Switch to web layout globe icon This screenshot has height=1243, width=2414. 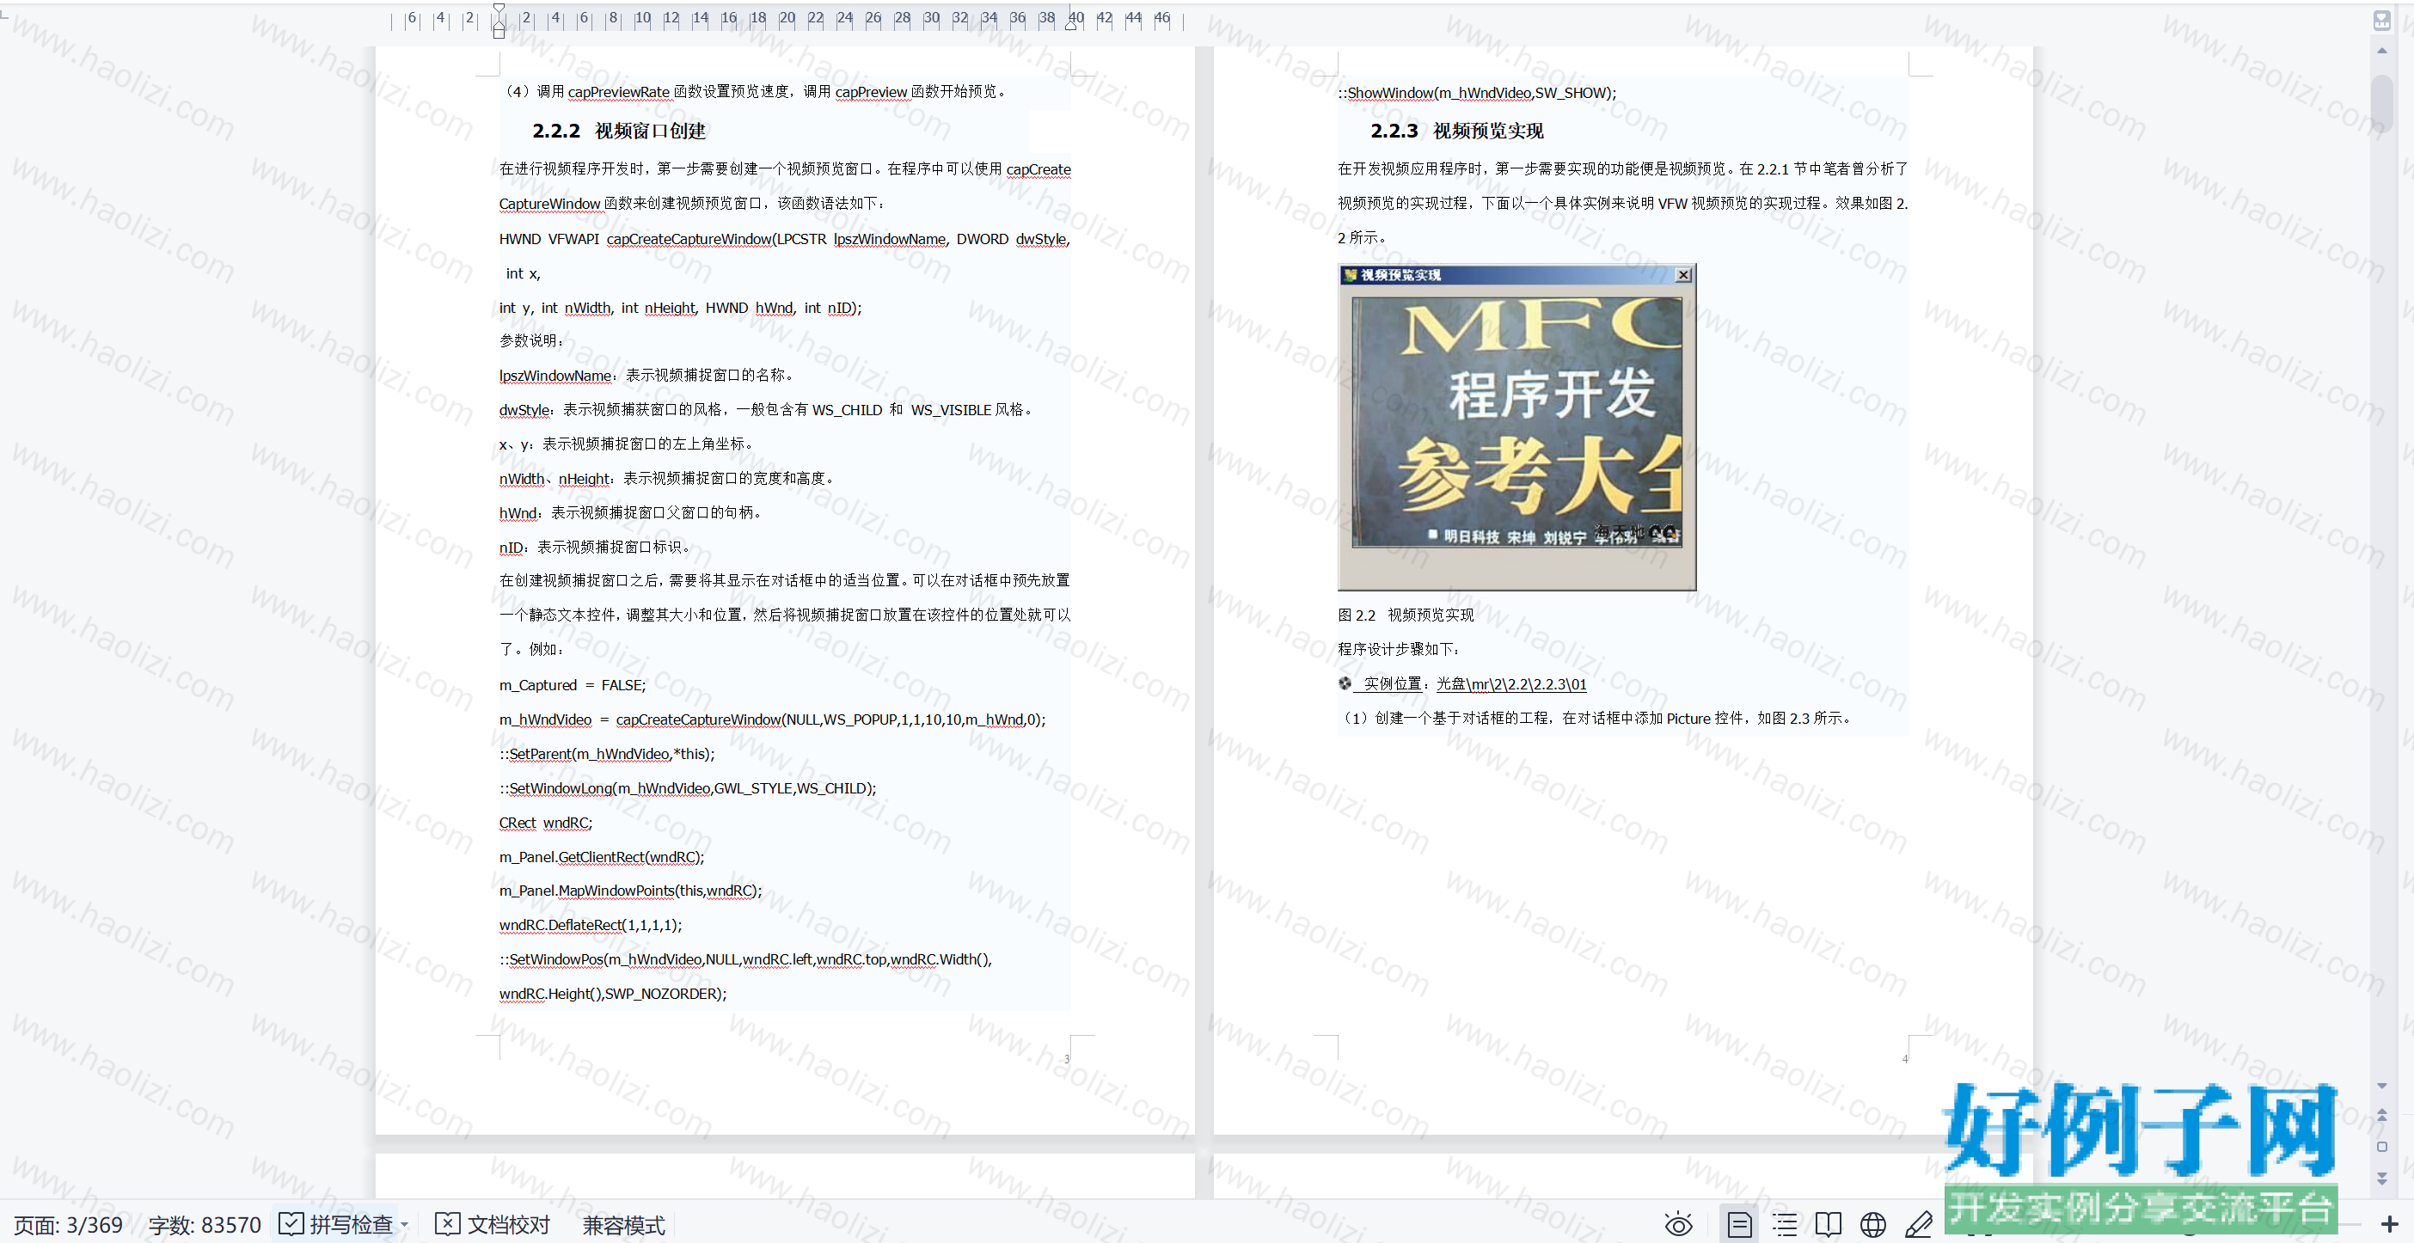[1873, 1224]
